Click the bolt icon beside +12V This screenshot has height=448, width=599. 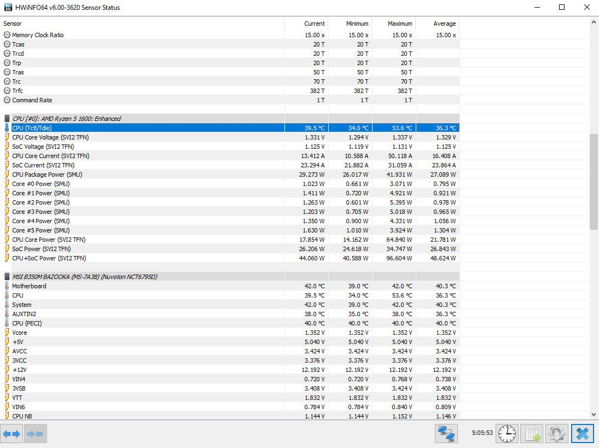(x=7, y=370)
